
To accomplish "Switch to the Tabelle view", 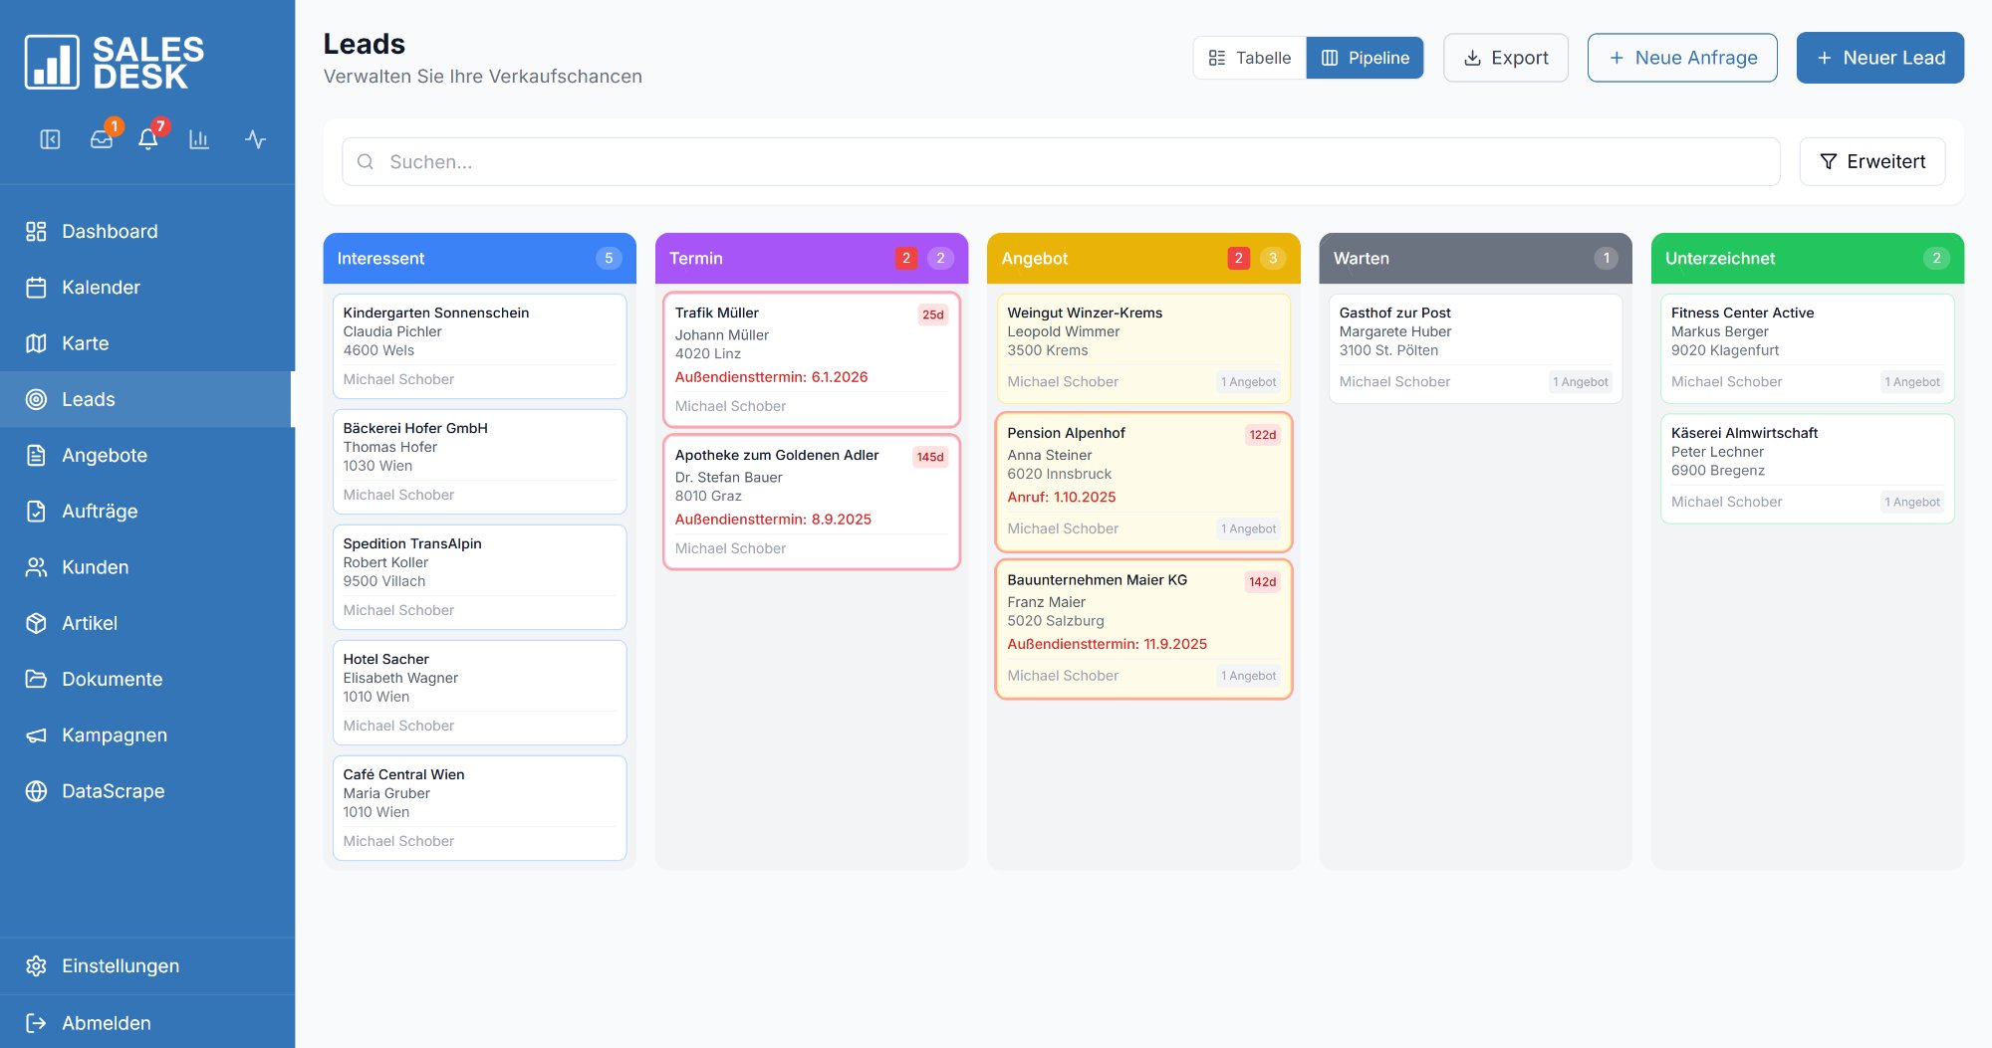I will [x=1248, y=57].
